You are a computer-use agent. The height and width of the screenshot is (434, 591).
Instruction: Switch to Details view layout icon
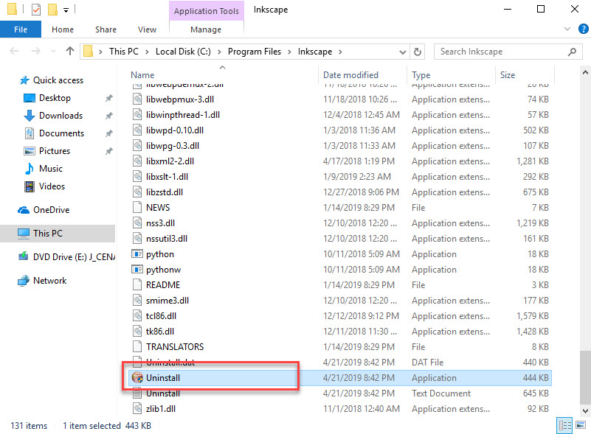click(564, 425)
